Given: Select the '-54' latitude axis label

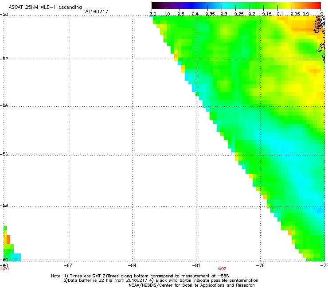Looking at the screenshot, I should point(4,105).
